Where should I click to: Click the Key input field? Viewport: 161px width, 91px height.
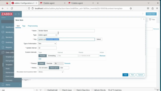tap(66, 39)
